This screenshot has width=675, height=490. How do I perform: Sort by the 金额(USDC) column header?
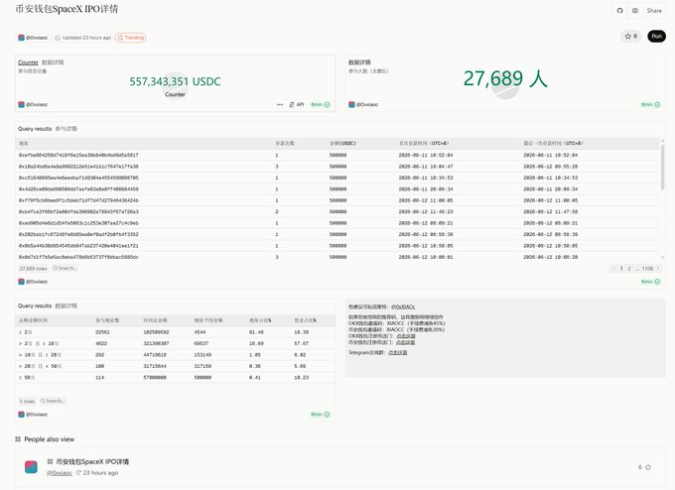342,143
